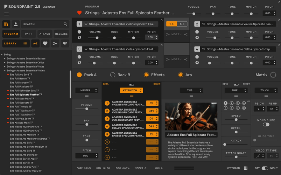Switch the Day/Night theme toggle
Screen dimensions: 281x175
tap(265, 168)
